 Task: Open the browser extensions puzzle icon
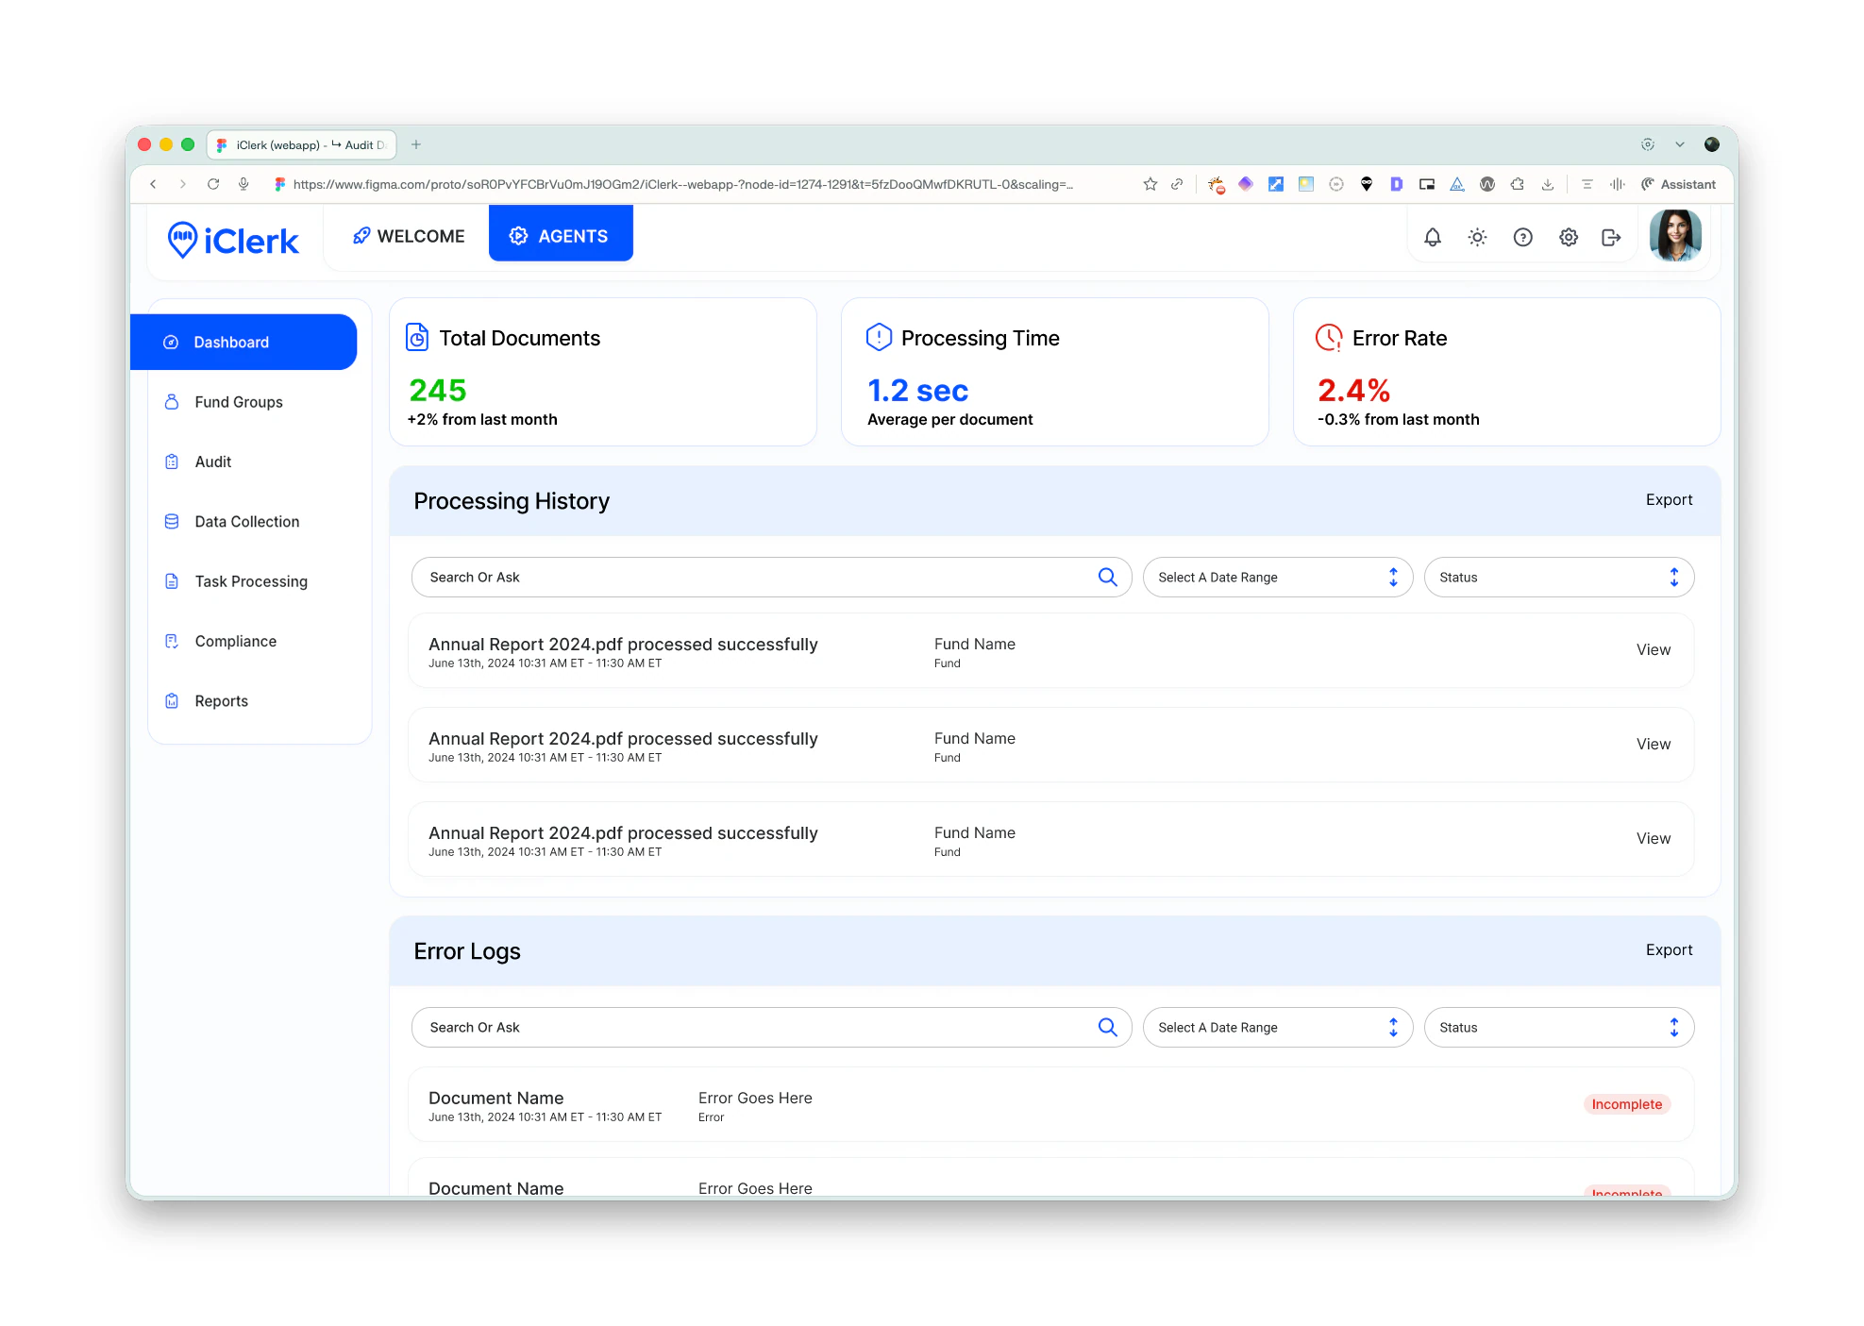1517,184
